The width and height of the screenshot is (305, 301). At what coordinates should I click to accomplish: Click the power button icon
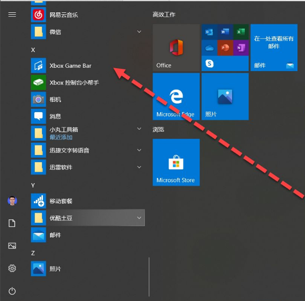tap(12, 291)
